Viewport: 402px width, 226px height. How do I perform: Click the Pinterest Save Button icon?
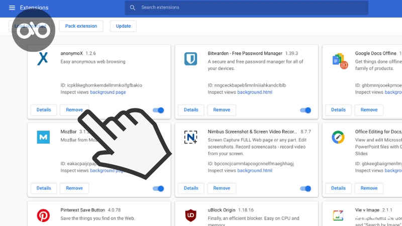(x=43, y=215)
